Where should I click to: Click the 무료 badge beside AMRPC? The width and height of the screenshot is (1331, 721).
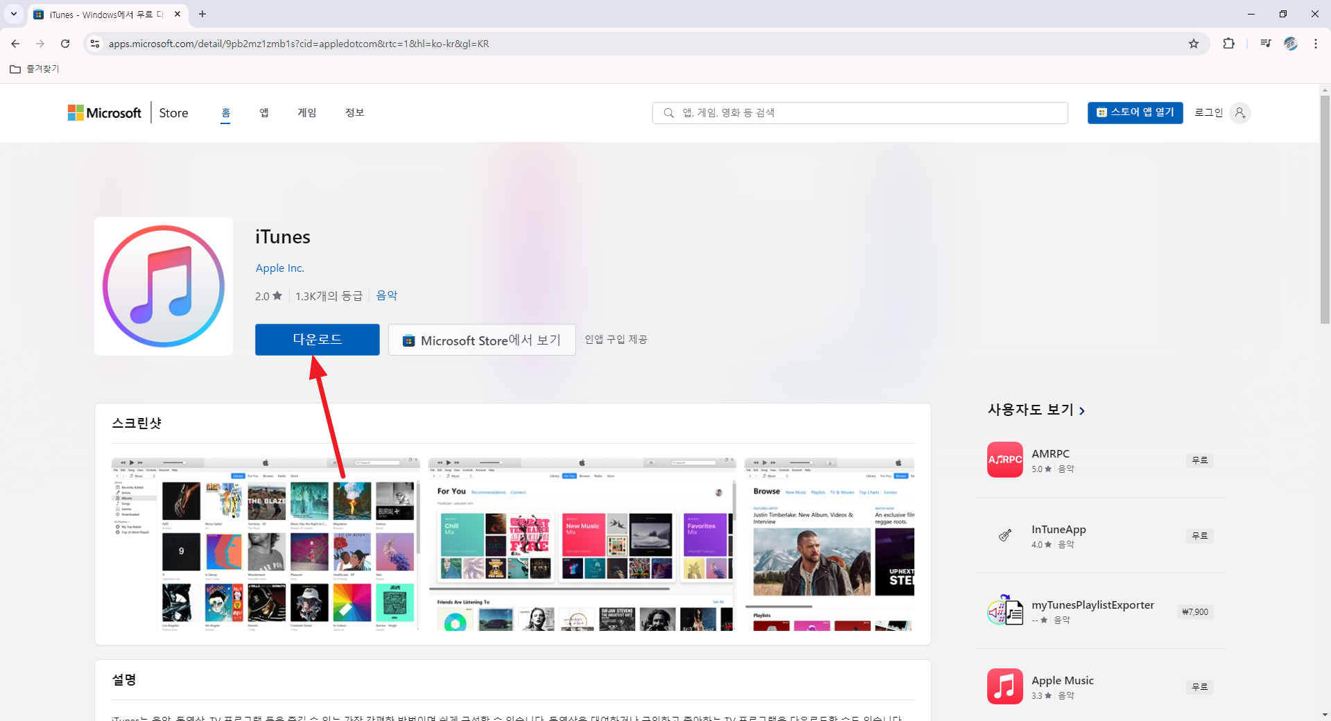tap(1199, 460)
